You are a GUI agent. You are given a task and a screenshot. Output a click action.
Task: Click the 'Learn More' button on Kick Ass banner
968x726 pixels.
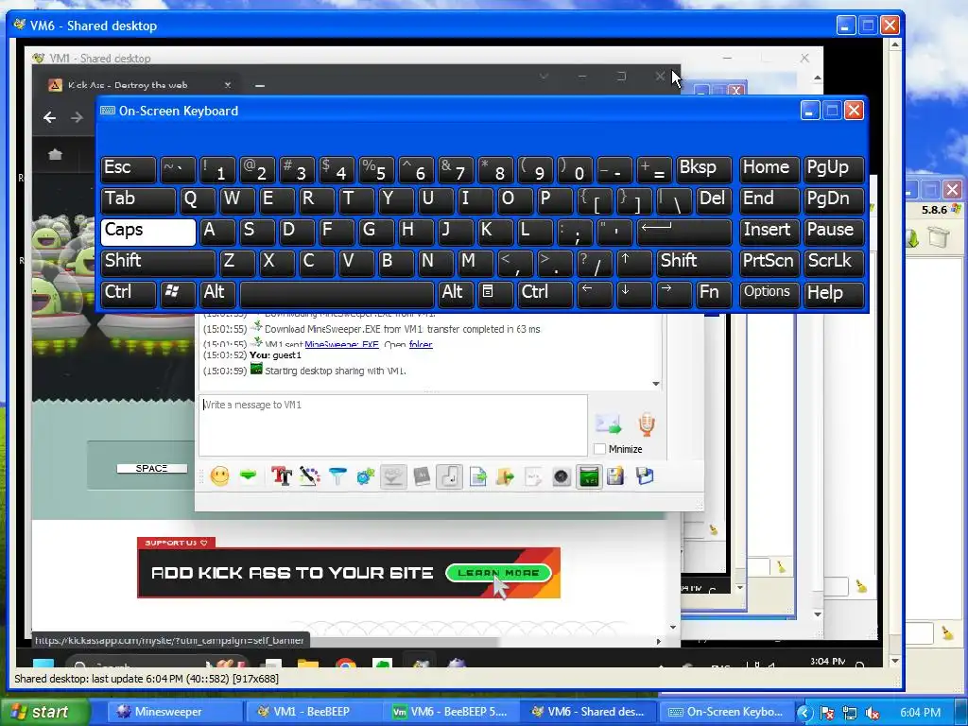click(498, 573)
